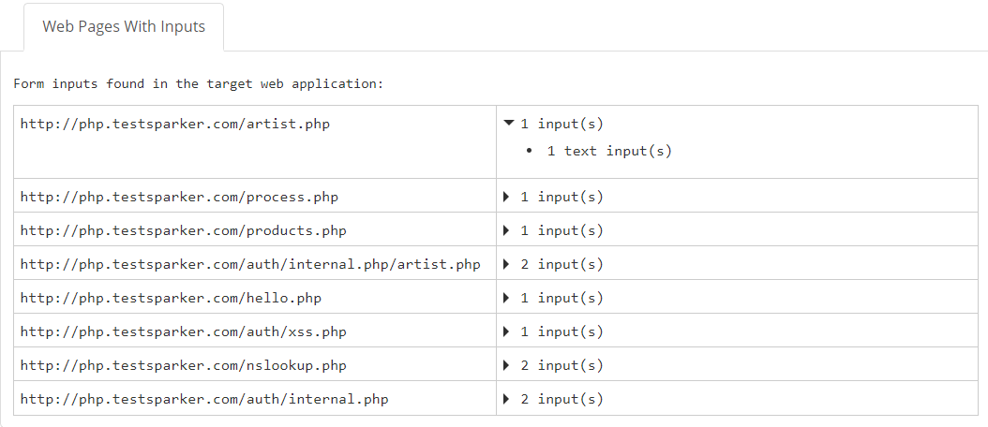Screen dimensions: 988x427
Task: Click the process.php URL text
Action: 179,197
